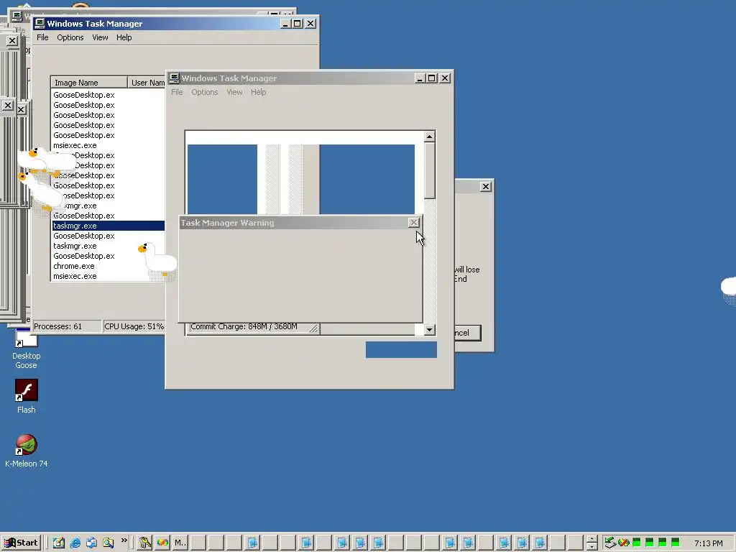This screenshot has height=552, width=736.
Task: Click 'Commit Charge: 848M / 3680M' status text
Action: click(x=244, y=327)
